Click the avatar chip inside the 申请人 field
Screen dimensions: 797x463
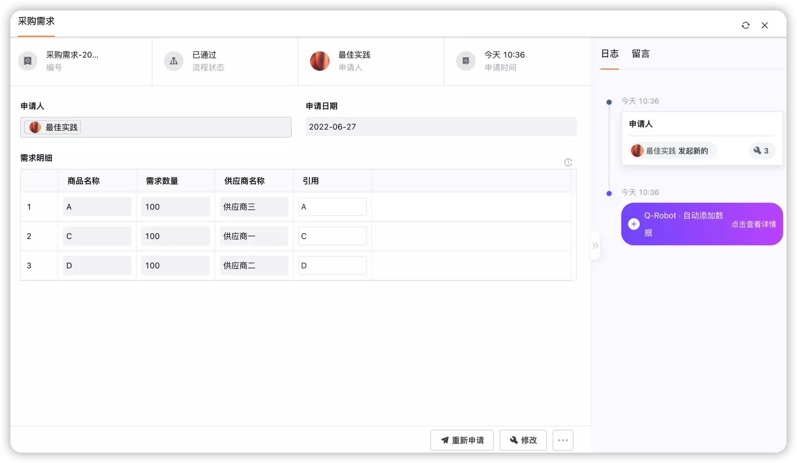click(x=52, y=127)
